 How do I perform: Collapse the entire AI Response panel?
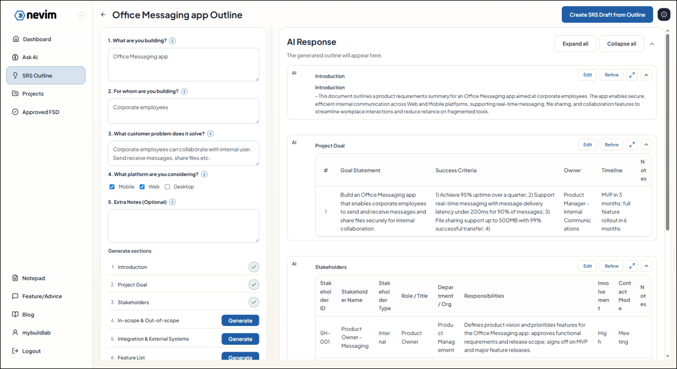pos(652,43)
